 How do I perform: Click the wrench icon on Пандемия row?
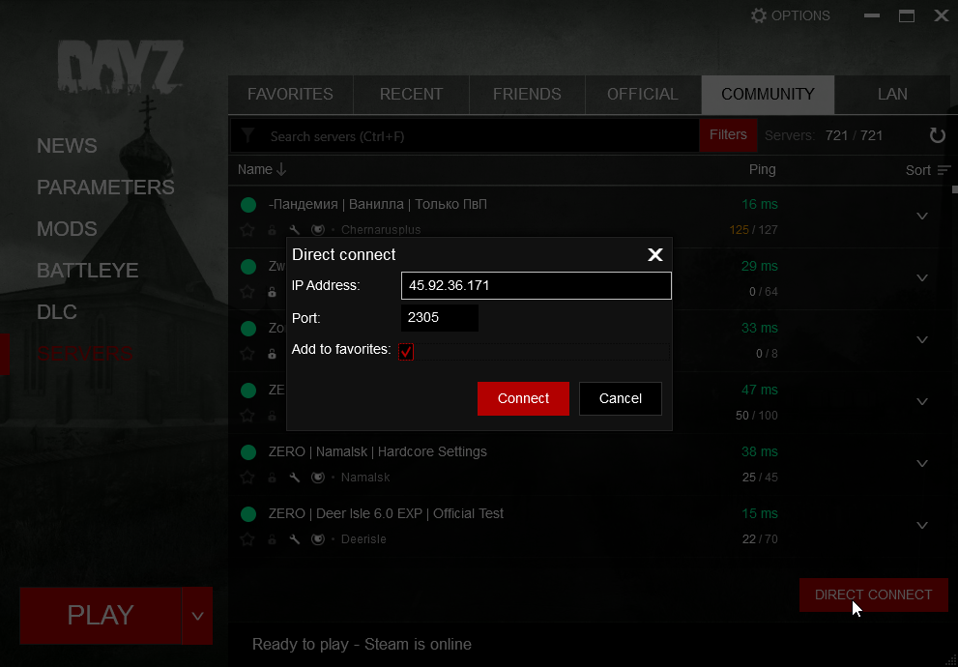coord(295,230)
